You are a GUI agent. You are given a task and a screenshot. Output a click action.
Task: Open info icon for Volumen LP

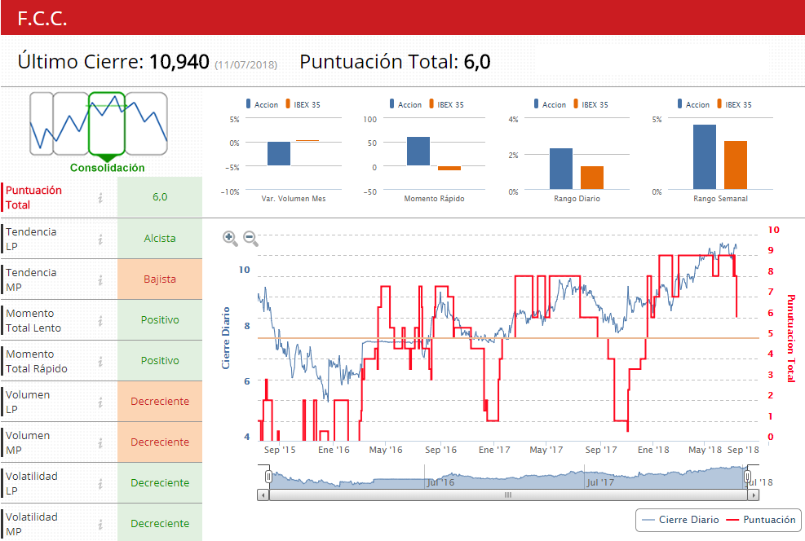[100, 402]
